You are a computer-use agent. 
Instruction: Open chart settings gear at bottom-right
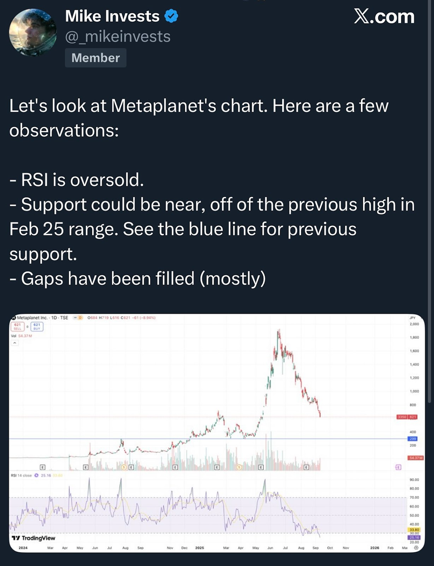click(416, 548)
